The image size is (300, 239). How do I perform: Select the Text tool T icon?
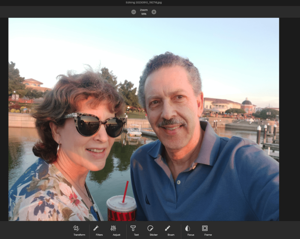tap(133, 228)
